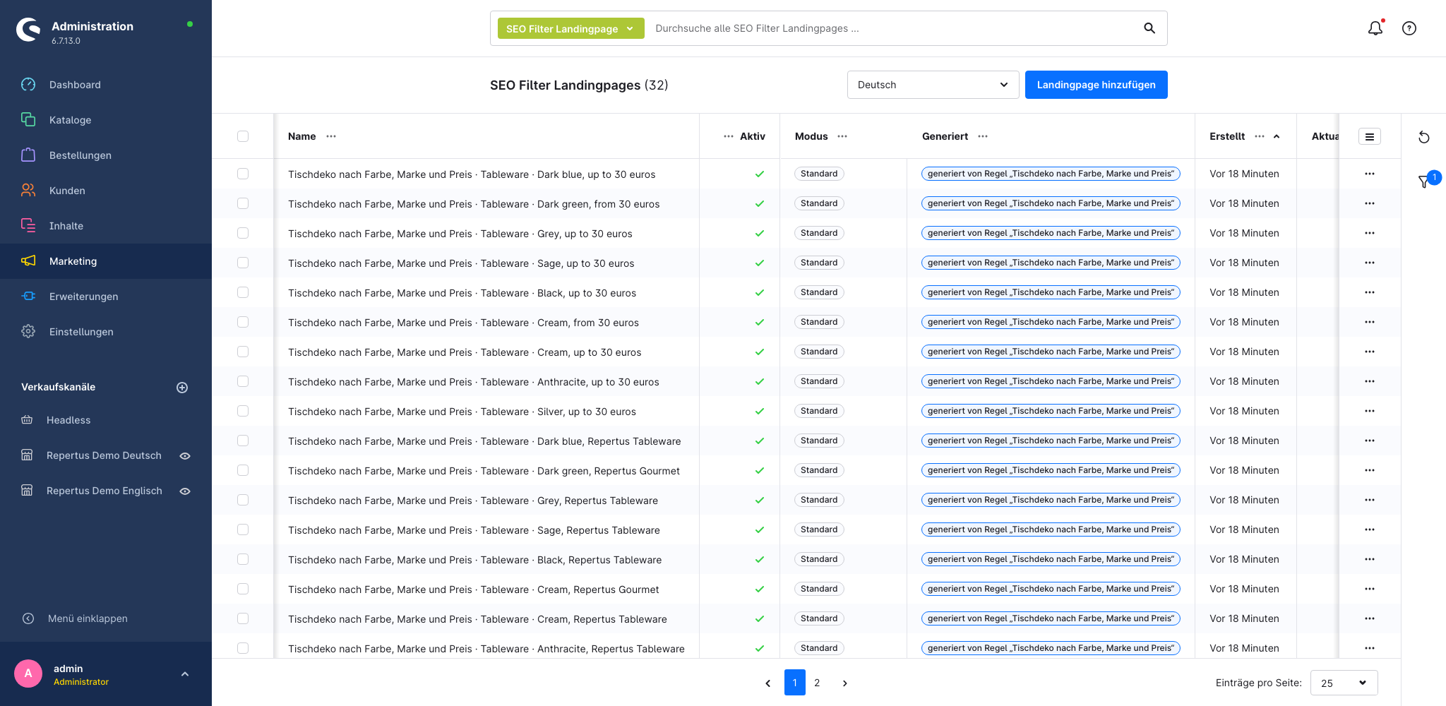This screenshot has height=706, width=1446.
Task: Select checkbox for Dark blue, up to 30 euros
Action: tap(243, 174)
